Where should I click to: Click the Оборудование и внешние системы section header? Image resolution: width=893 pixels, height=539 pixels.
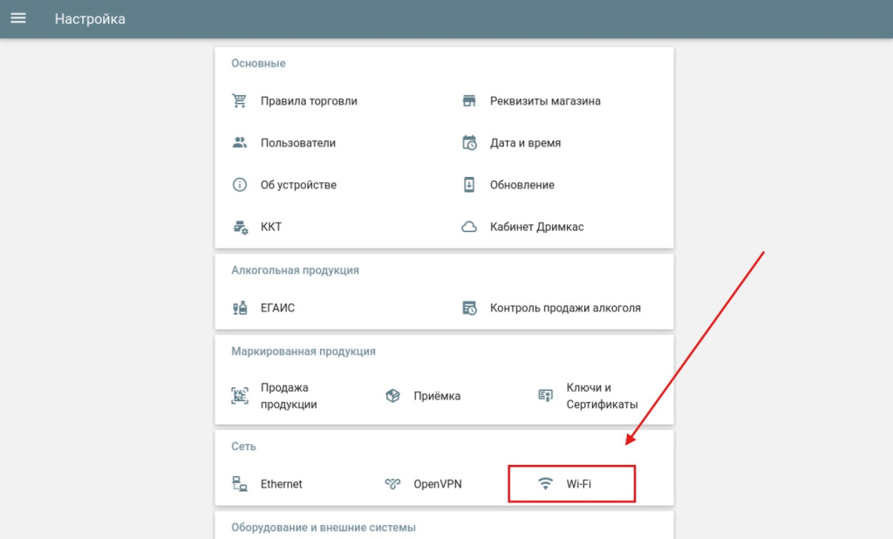pos(324,527)
